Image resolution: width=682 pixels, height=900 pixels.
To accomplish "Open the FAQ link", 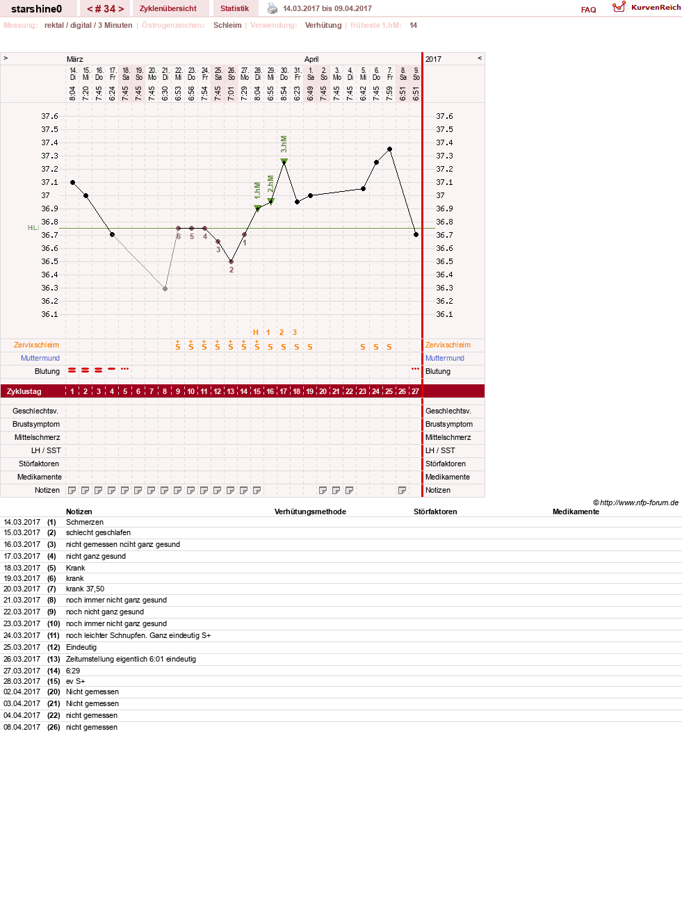I will [589, 10].
